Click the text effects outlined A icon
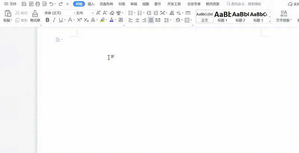Image resolution: width=299 pixels, height=153 pixels. coord(93,20)
